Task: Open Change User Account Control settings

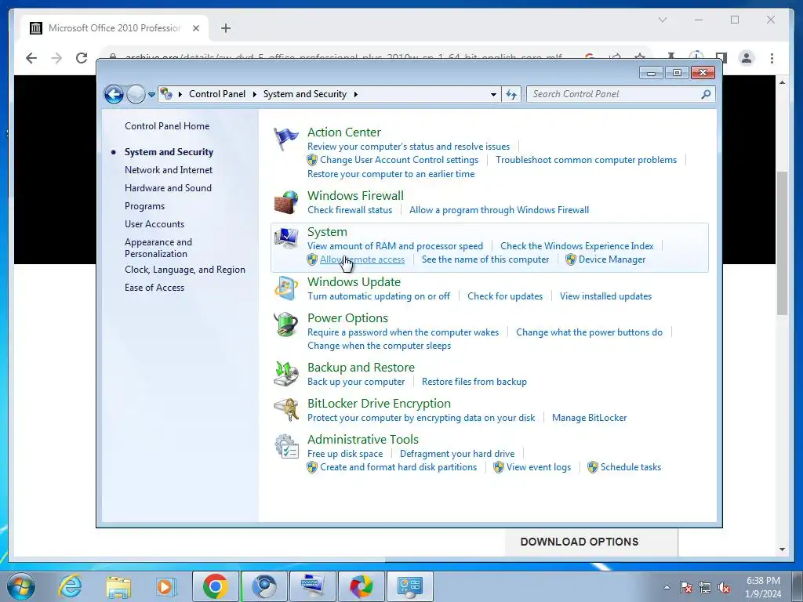Action: 399,160
